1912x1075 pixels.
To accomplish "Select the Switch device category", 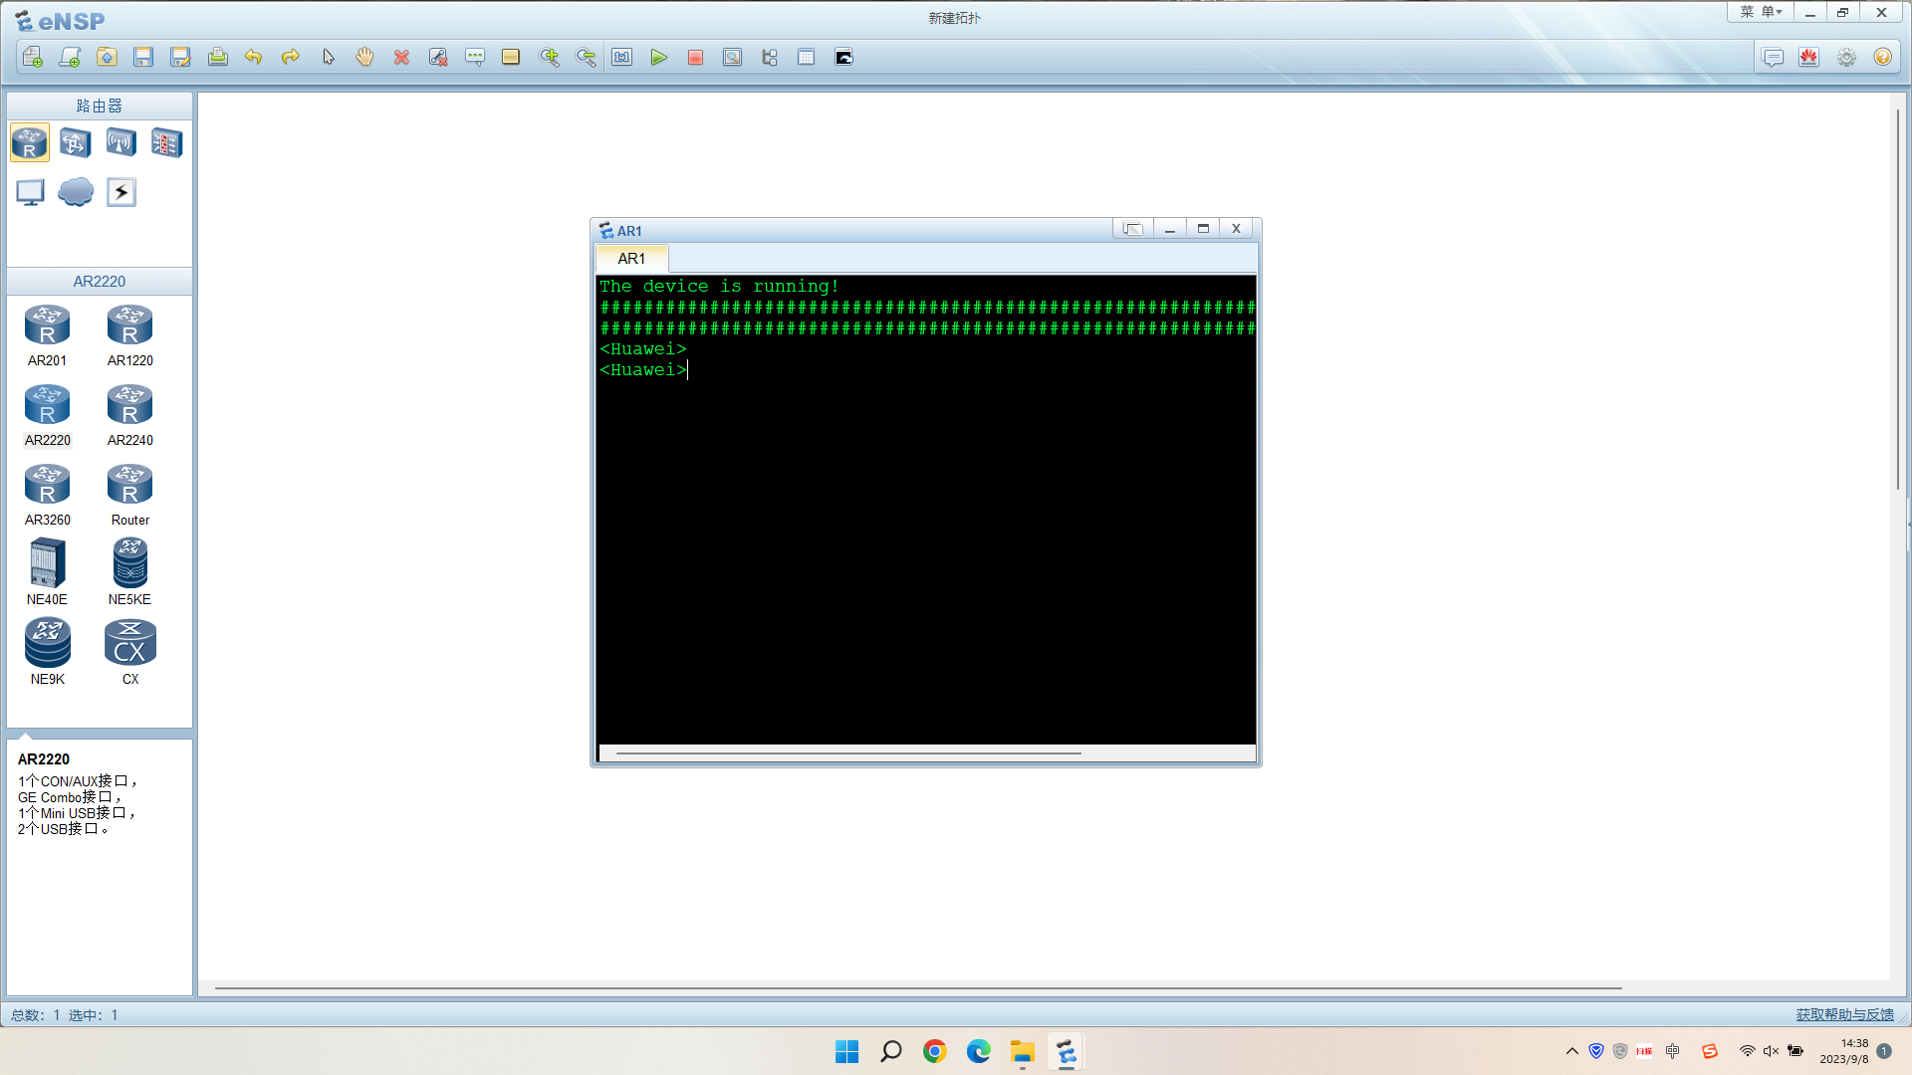I will point(76,143).
